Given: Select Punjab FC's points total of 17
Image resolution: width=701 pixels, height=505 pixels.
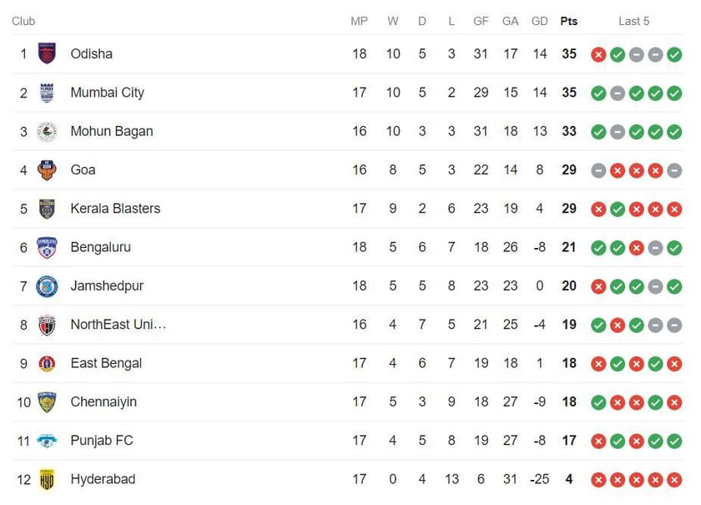Looking at the screenshot, I should tap(568, 441).
